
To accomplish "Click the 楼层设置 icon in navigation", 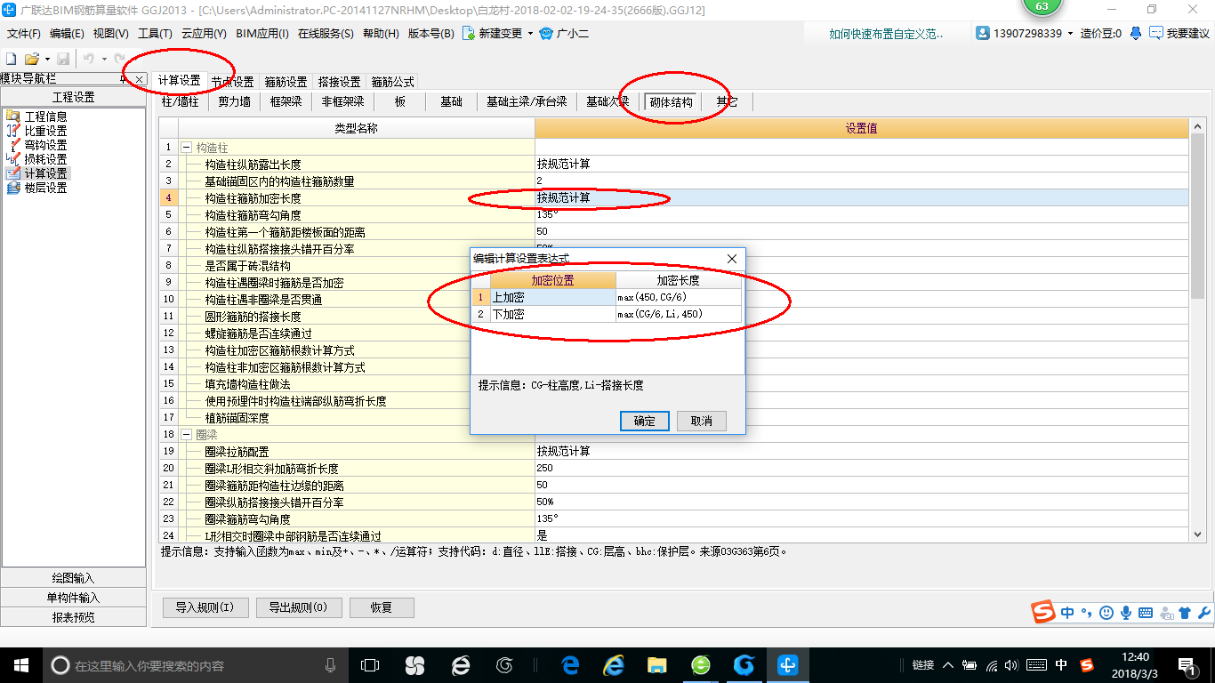I will click(x=12, y=188).
